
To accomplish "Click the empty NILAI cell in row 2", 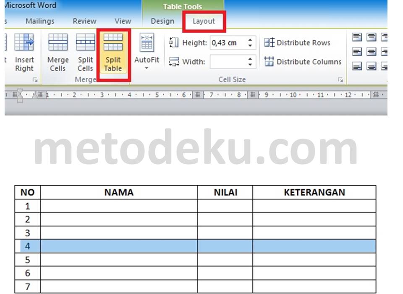I will coord(225,219).
